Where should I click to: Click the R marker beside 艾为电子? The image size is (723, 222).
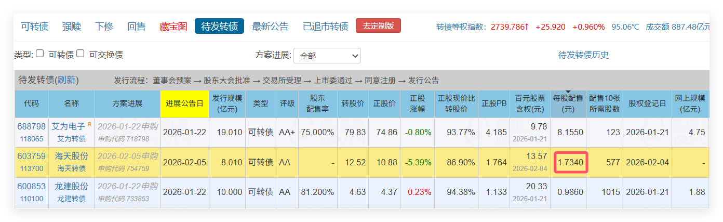(89, 124)
